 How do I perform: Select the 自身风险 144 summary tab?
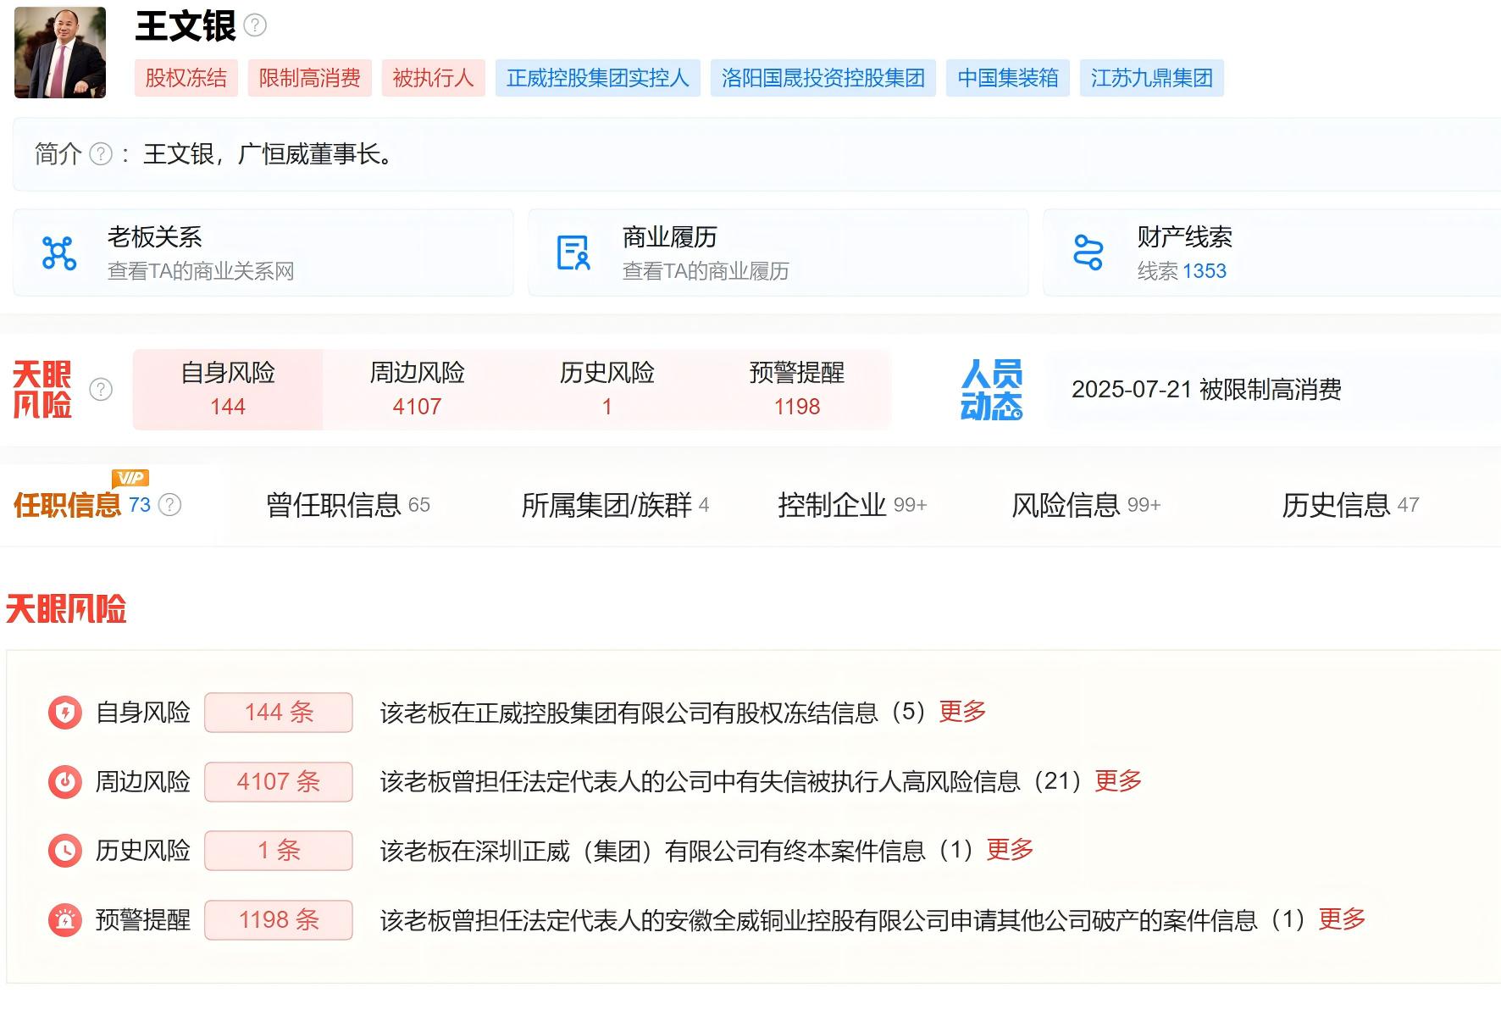228,389
